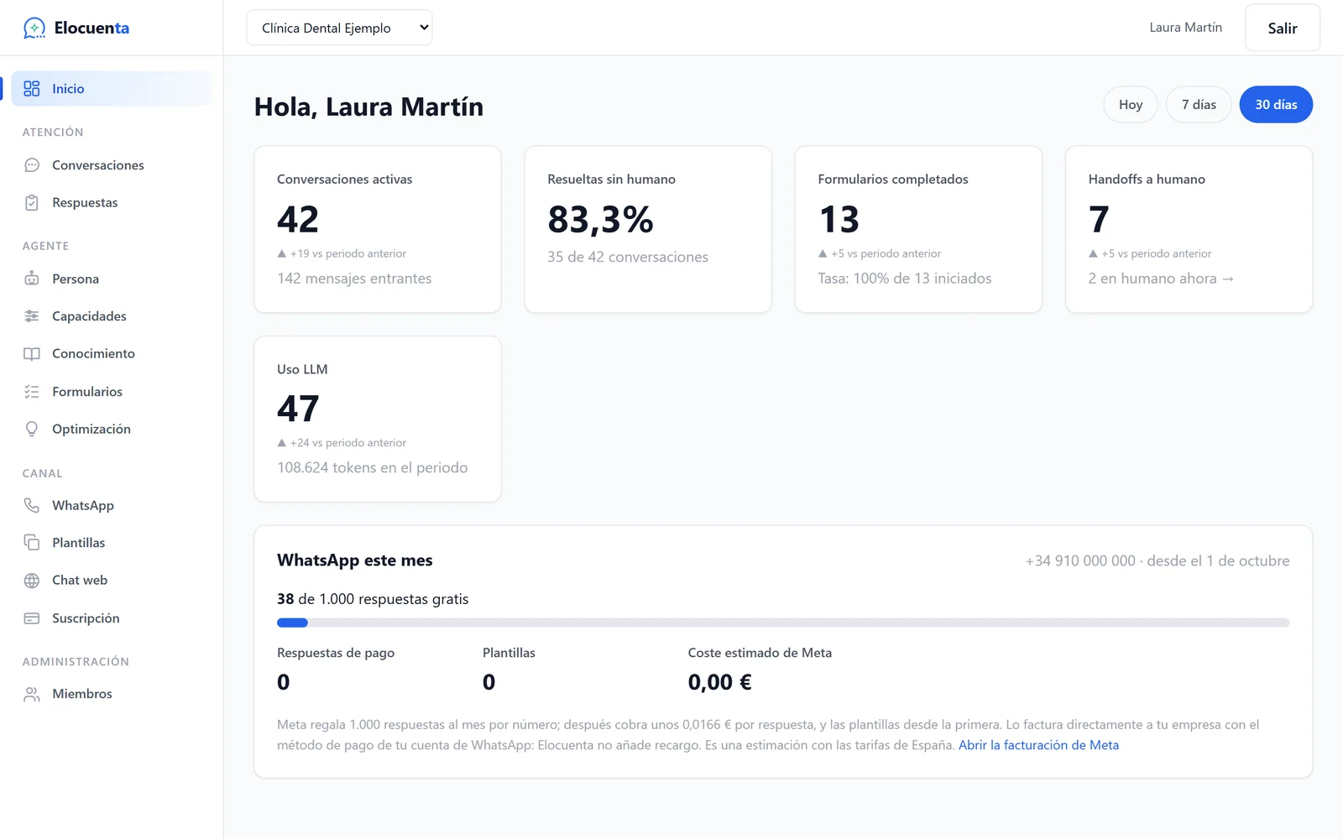Open the Conversaciones activas stat card
Viewport: 1343px width, 839px height.
coord(378,230)
